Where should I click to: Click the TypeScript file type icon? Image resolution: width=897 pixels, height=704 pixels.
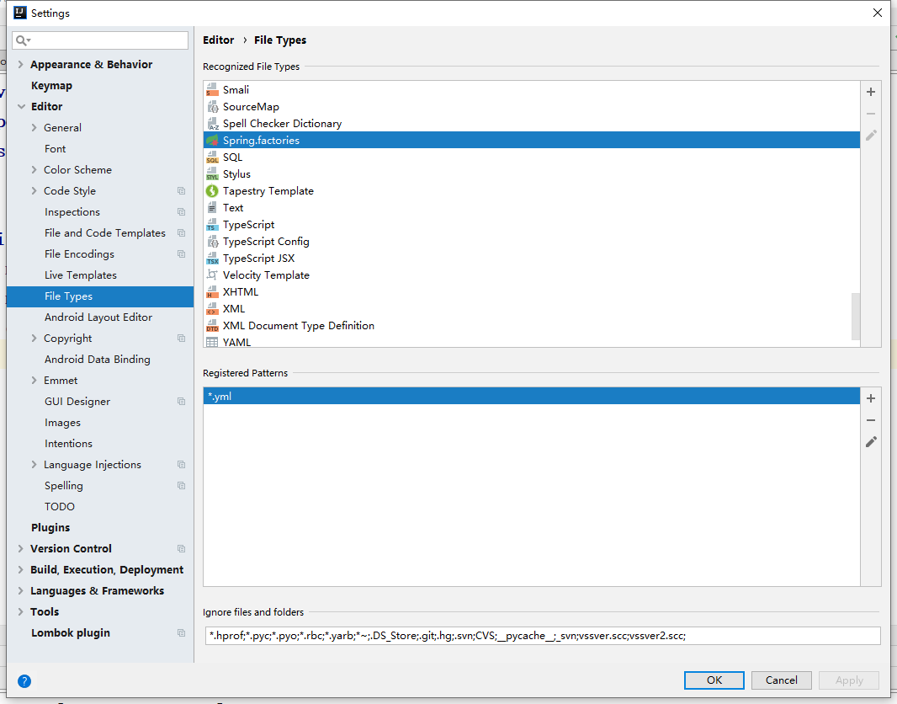tap(212, 225)
